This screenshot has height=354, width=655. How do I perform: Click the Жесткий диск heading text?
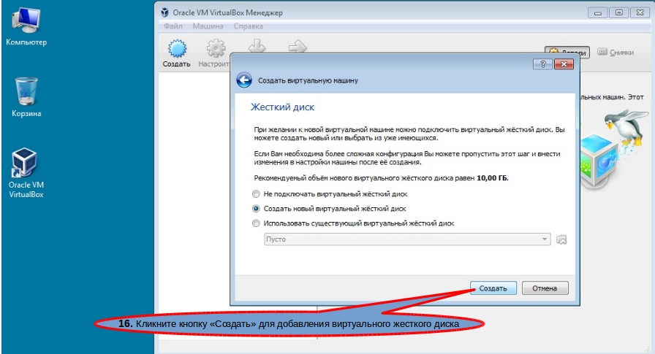point(282,107)
